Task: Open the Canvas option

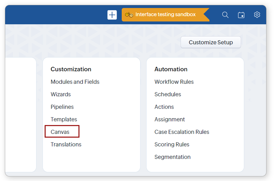Action: click(60, 132)
